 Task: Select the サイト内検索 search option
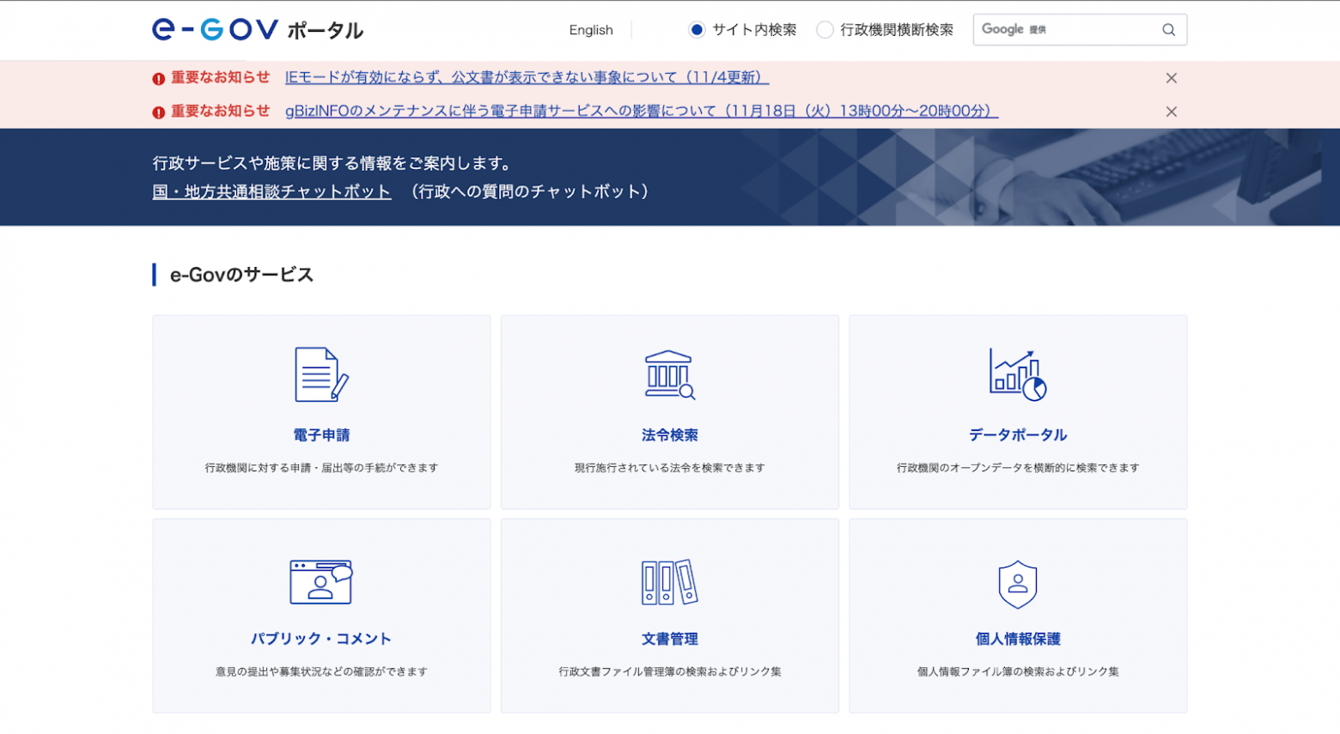point(695,29)
